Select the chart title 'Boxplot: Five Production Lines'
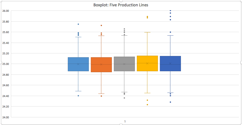 (x=121, y=5)
